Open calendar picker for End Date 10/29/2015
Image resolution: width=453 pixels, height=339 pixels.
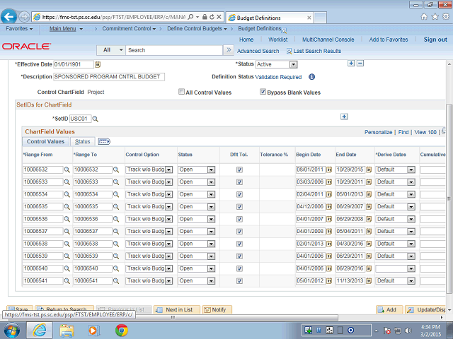368,169
